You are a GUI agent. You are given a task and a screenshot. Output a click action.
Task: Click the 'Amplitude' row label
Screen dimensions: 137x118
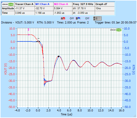pyautogui.click(x=8, y=8)
